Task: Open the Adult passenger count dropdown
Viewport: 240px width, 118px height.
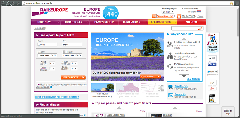Action: 52,63
